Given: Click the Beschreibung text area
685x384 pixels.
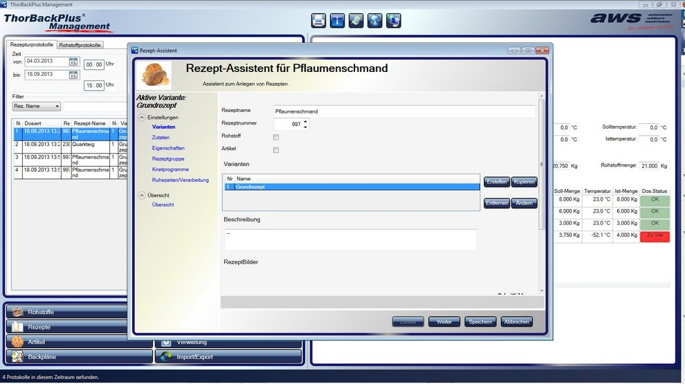Looking at the screenshot, I should click(x=350, y=240).
